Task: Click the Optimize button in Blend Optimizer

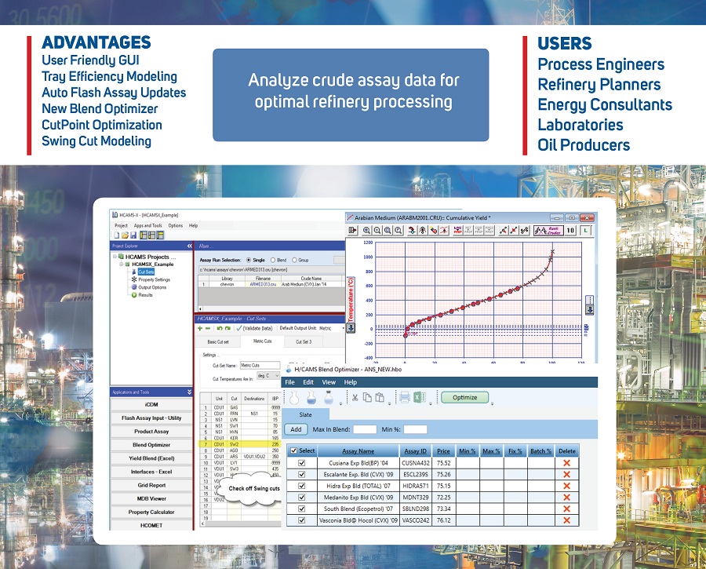Action: pyautogui.click(x=464, y=397)
